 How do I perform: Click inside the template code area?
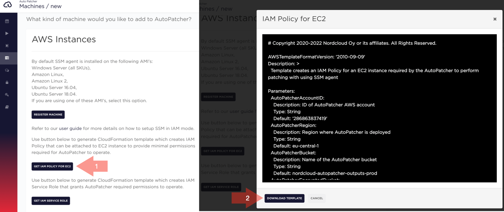pos(379,108)
